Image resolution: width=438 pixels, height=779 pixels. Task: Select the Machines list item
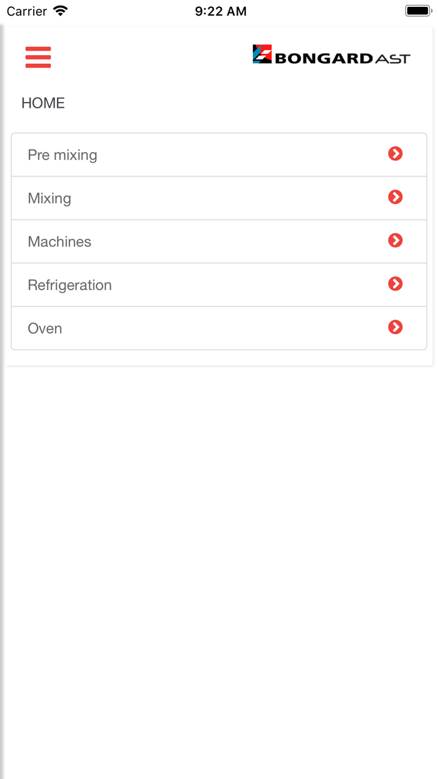point(59,242)
